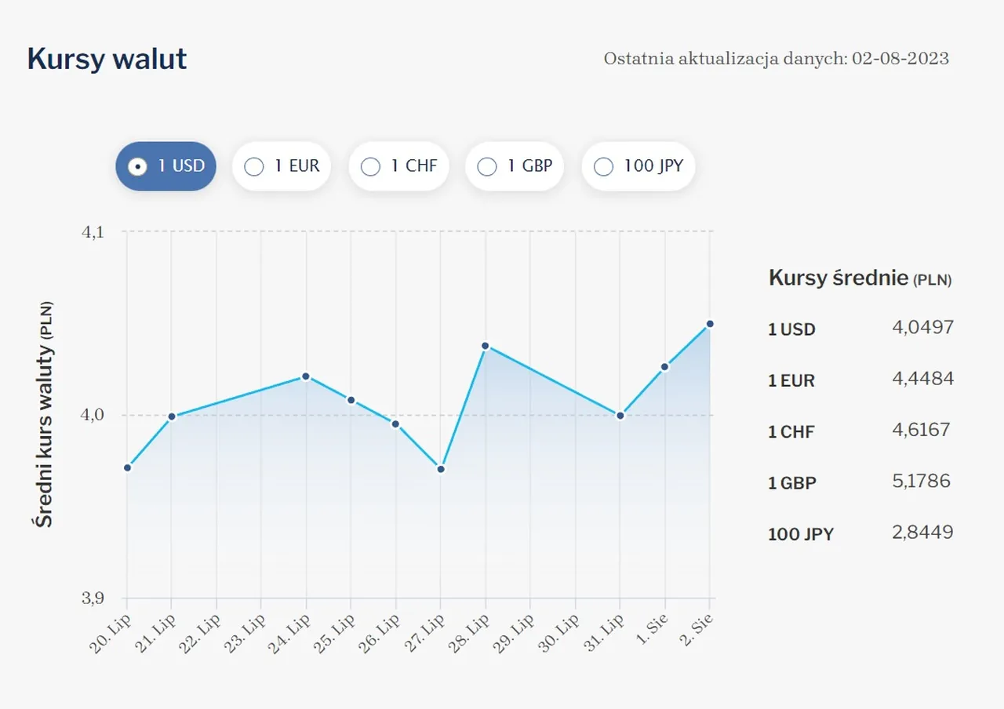Image resolution: width=1004 pixels, height=709 pixels.
Task: Click the 100 JPY label in rates table
Action: (x=801, y=534)
